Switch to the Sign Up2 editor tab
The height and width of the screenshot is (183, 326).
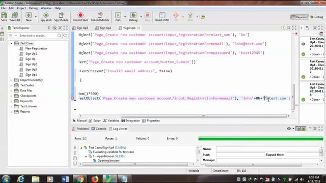[103, 28]
